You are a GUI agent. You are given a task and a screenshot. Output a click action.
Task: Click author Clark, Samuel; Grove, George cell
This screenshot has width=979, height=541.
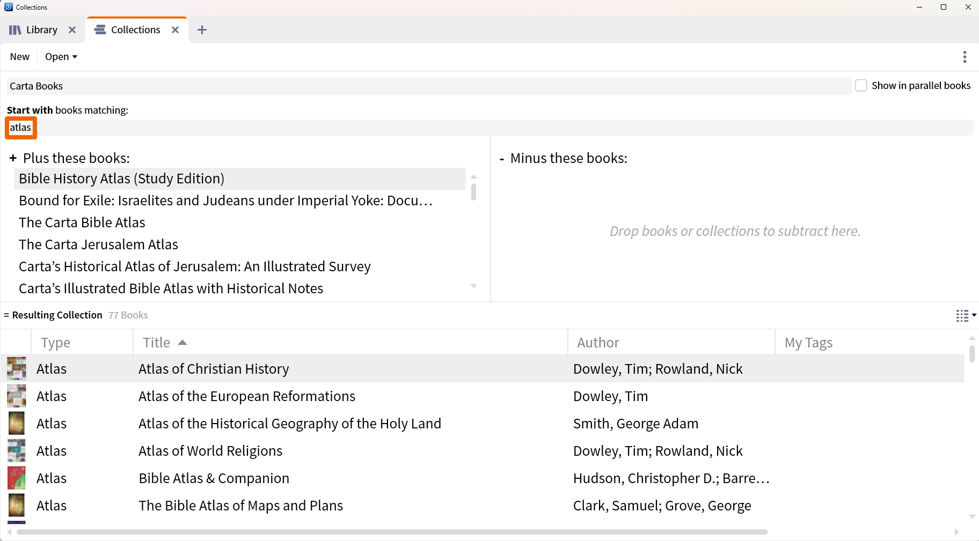[662, 506]
